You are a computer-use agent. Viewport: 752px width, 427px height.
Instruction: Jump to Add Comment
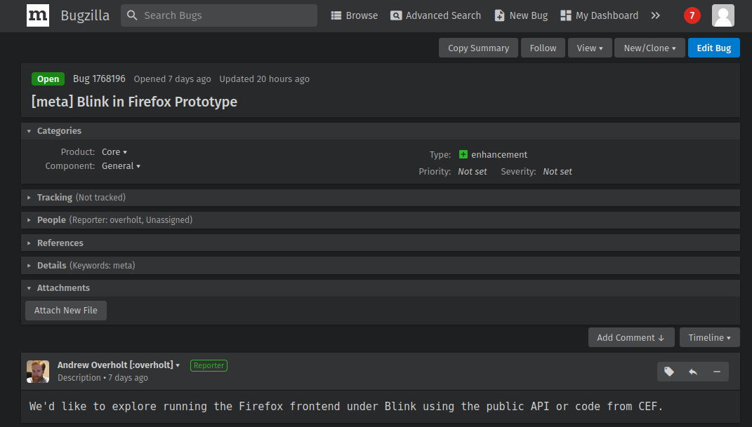coord(631,337)
